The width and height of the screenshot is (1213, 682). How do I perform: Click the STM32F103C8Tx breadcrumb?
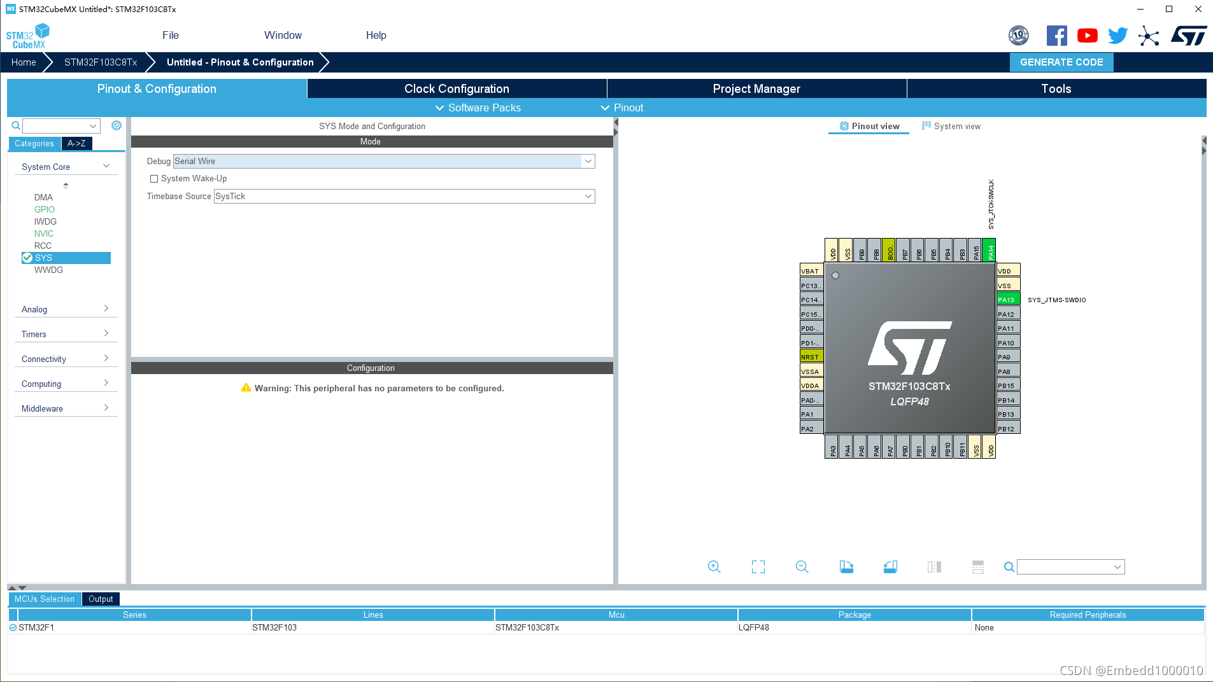click(x=101, y=62)
